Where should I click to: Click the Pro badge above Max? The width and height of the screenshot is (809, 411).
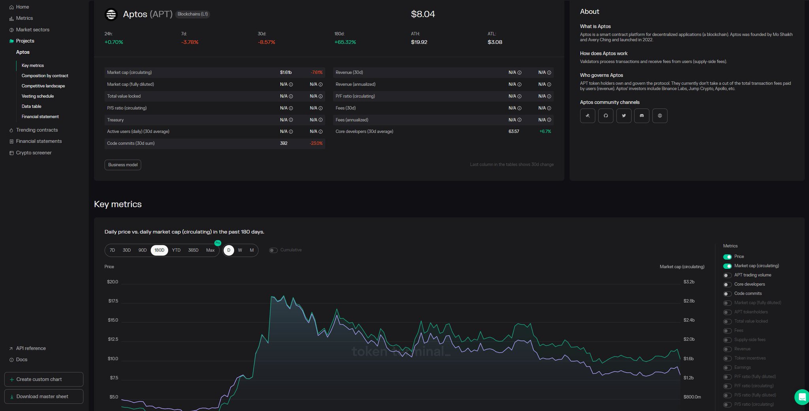(x=218, y=243)
